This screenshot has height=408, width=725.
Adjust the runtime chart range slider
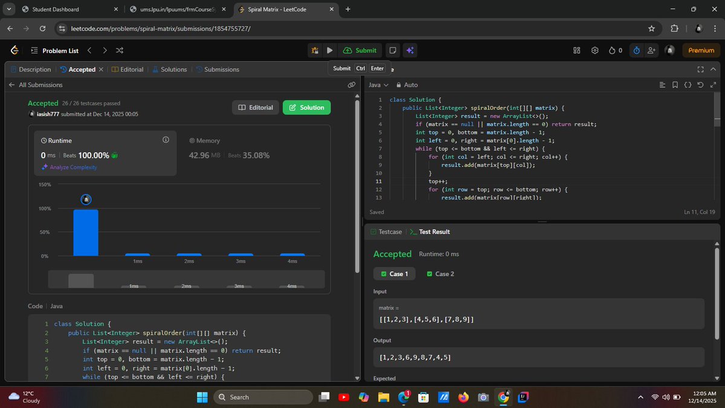coord(82,280)
